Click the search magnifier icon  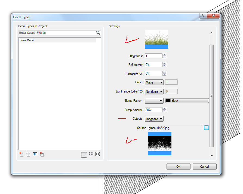click(x=98, y=33)
